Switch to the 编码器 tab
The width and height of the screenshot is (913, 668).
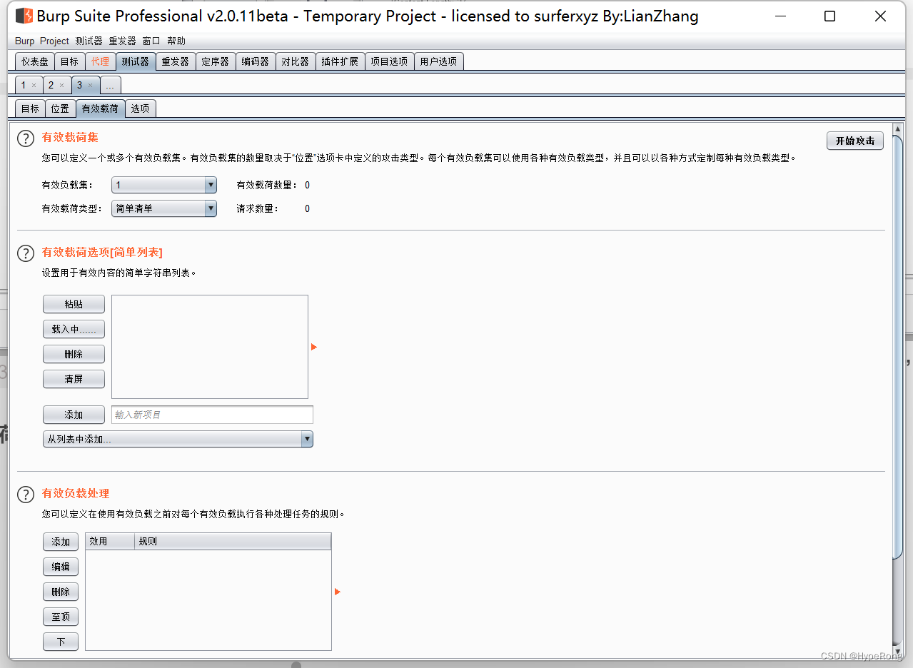[x=255, y=61]
